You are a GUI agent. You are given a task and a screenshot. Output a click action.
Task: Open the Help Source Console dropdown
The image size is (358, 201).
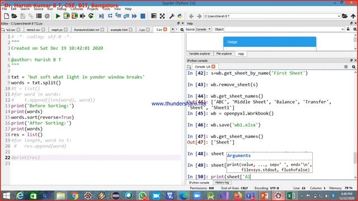click(203, 30)
